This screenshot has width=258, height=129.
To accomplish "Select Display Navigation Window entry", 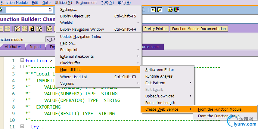I will [x=98, y=29].
